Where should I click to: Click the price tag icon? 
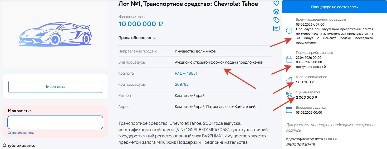coord(276,20)
